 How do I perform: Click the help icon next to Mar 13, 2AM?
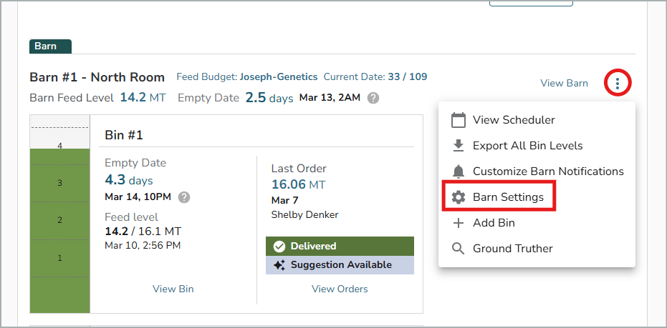click(x=373, y=98)
